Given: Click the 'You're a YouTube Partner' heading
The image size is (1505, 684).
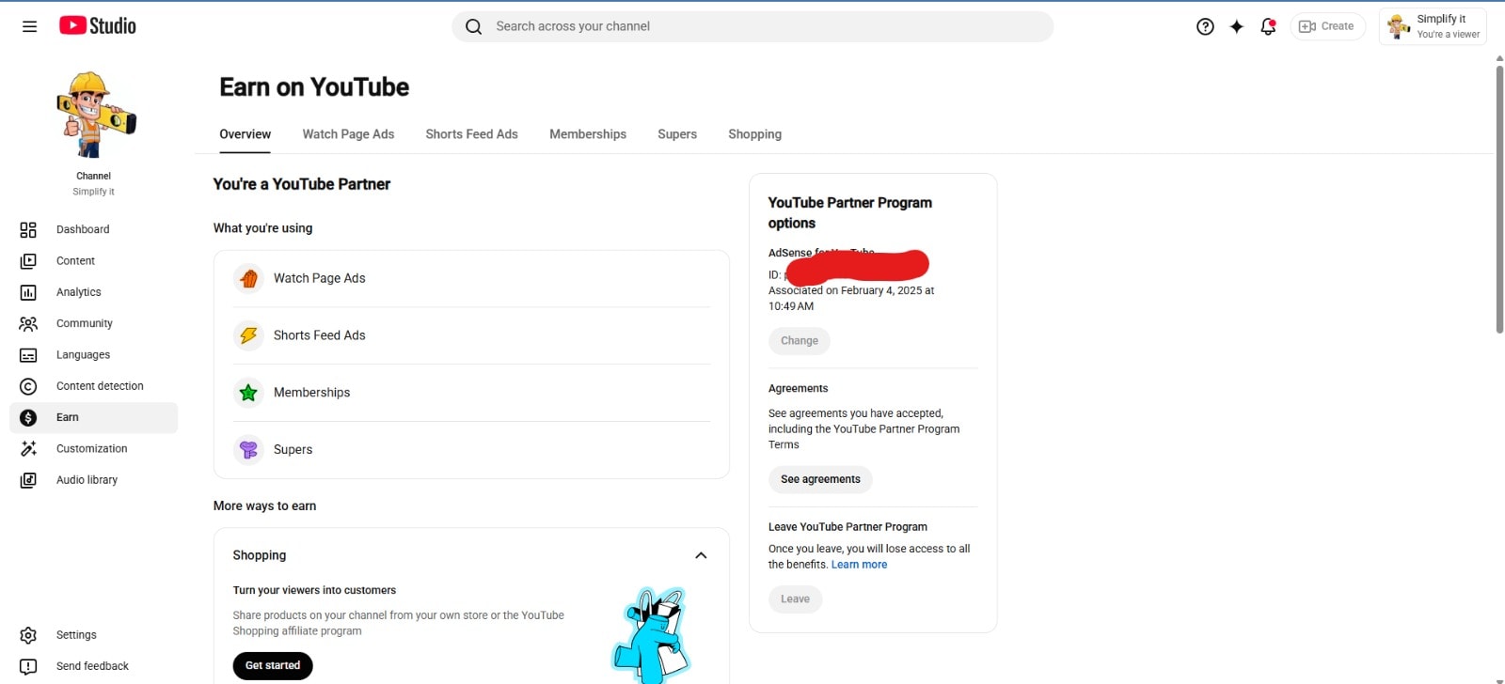Looking at the screenshot, I should click(302, 184).
